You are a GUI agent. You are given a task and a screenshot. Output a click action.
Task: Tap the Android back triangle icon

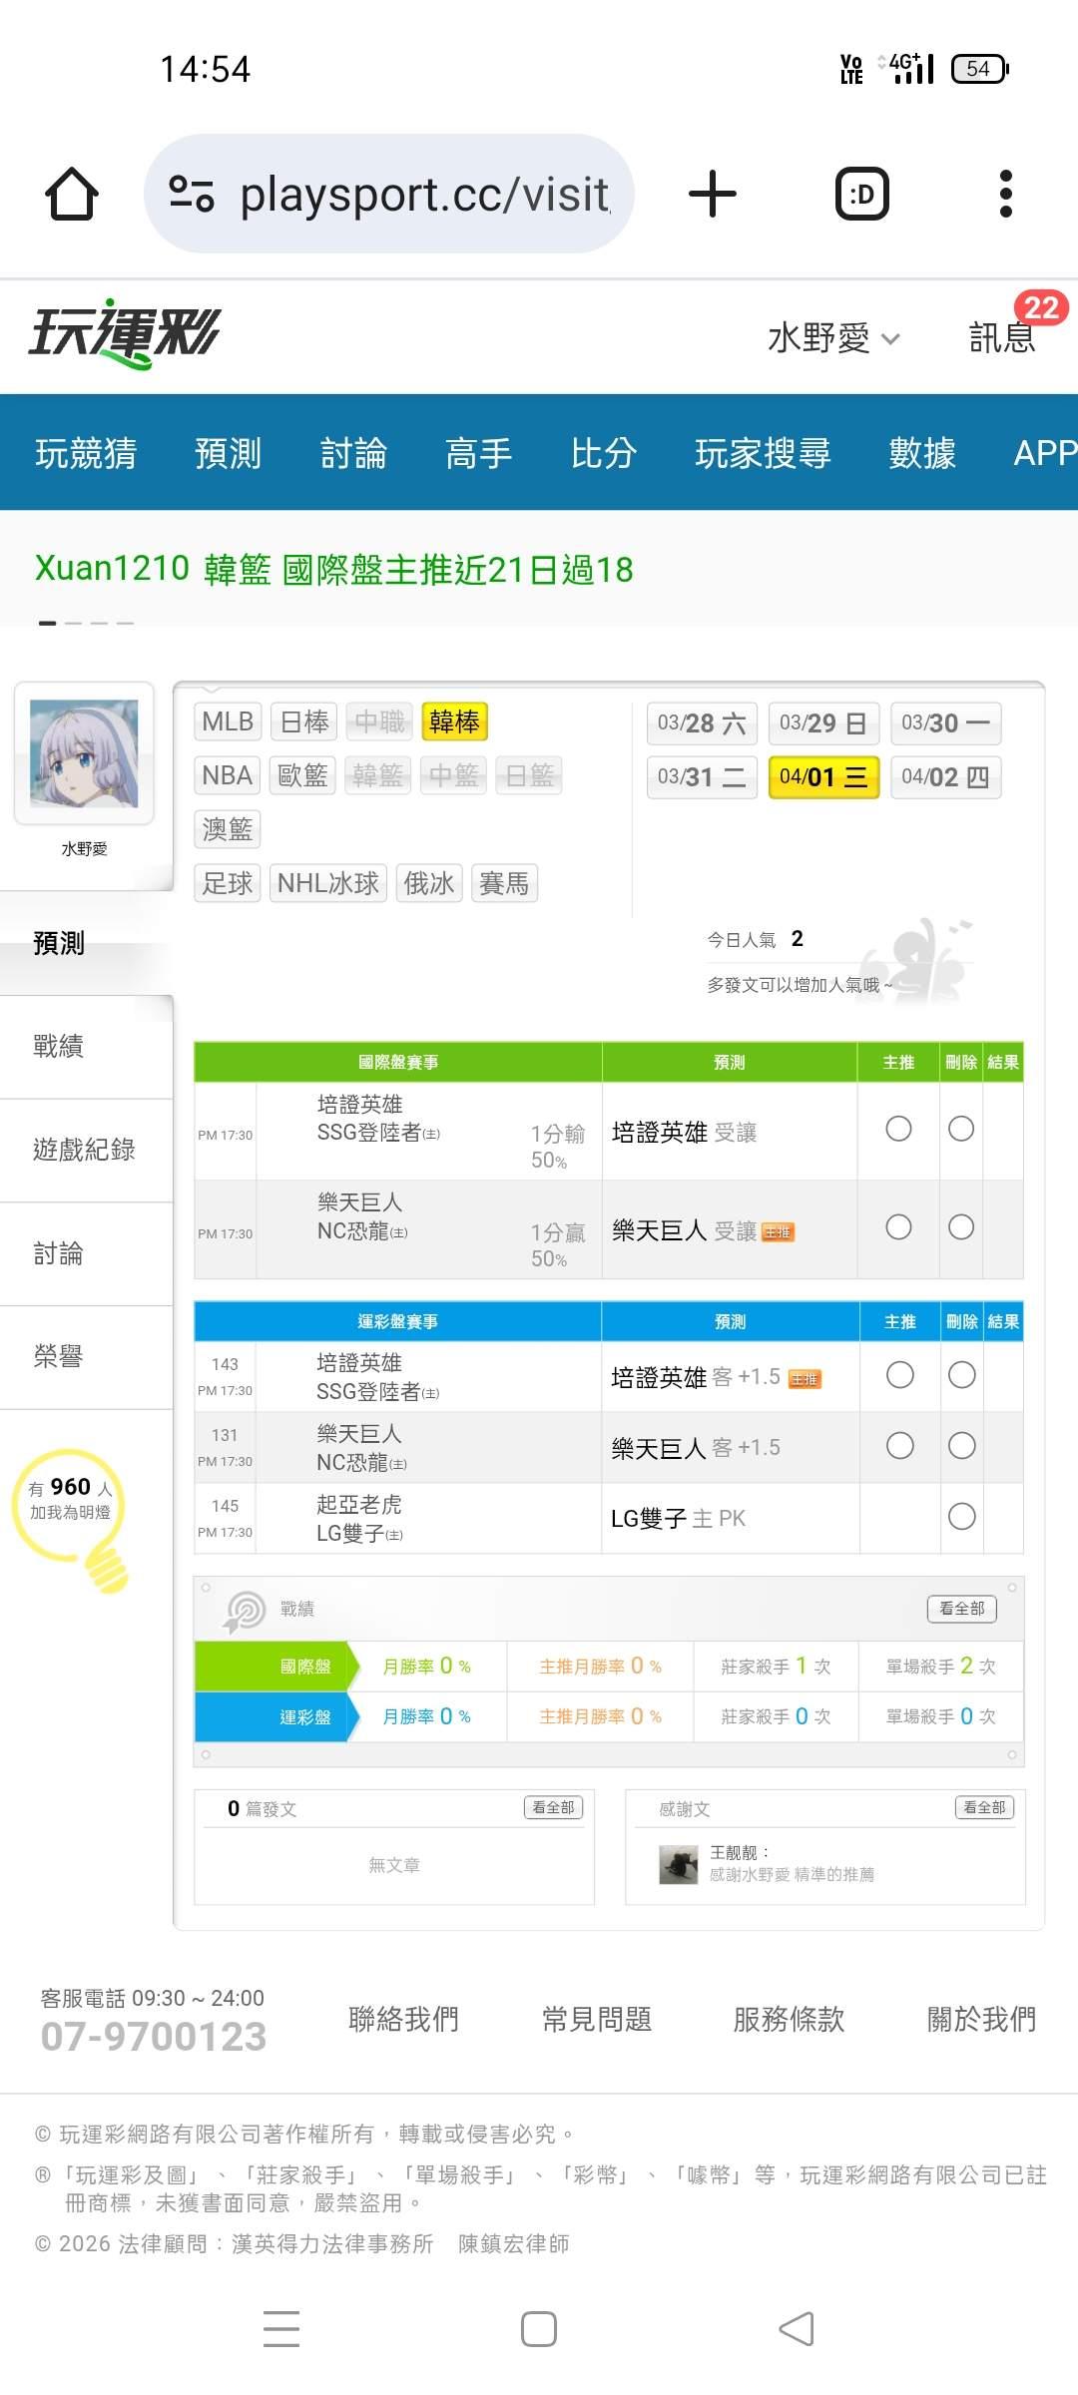point(797,2329)
